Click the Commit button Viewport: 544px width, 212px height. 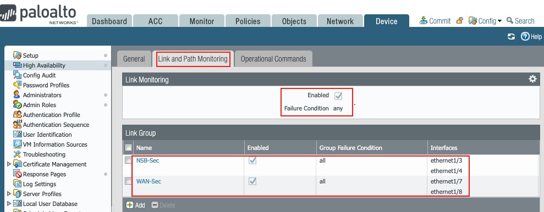click(435, 21)
